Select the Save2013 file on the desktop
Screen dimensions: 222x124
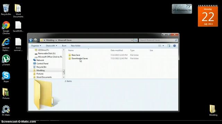click(18, 27)
